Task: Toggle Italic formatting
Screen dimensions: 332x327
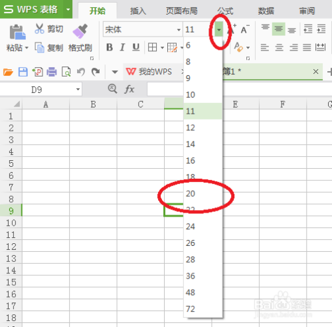Action: 123,47
